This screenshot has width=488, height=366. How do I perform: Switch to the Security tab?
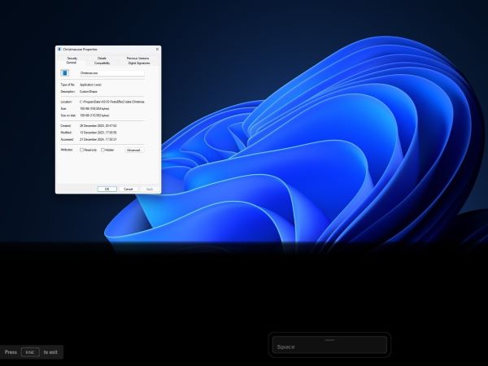[x=72, y=59]
